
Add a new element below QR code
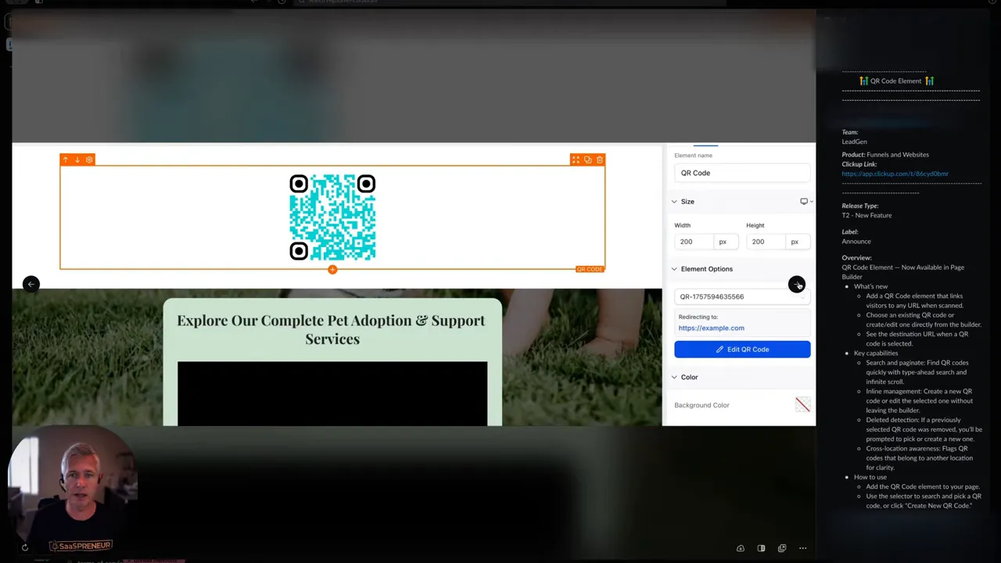pos(332,270)
